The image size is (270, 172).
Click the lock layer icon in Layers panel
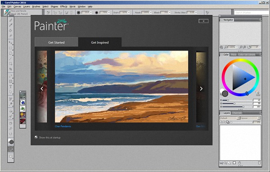239,163
